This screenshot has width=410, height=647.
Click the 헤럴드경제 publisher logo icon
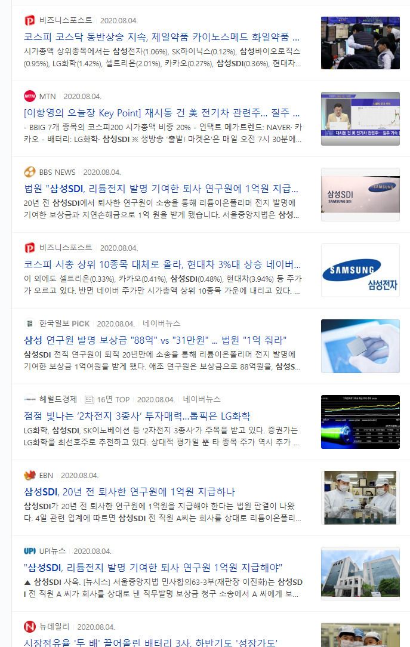point(30,399)
